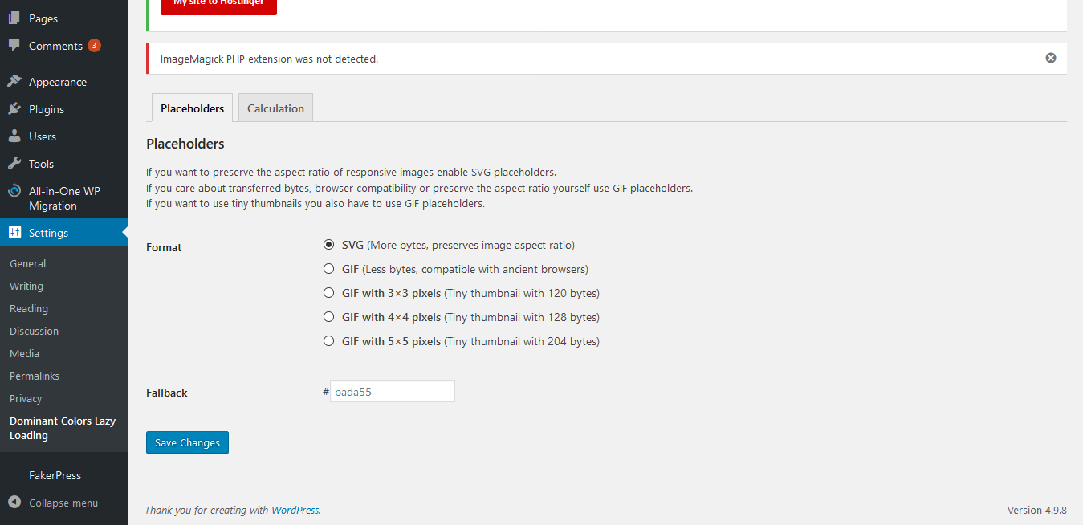The height and width of the screenshot is (525, 1083).
Task: Switch to the Placeholders tab
Action: click(193, 108)
